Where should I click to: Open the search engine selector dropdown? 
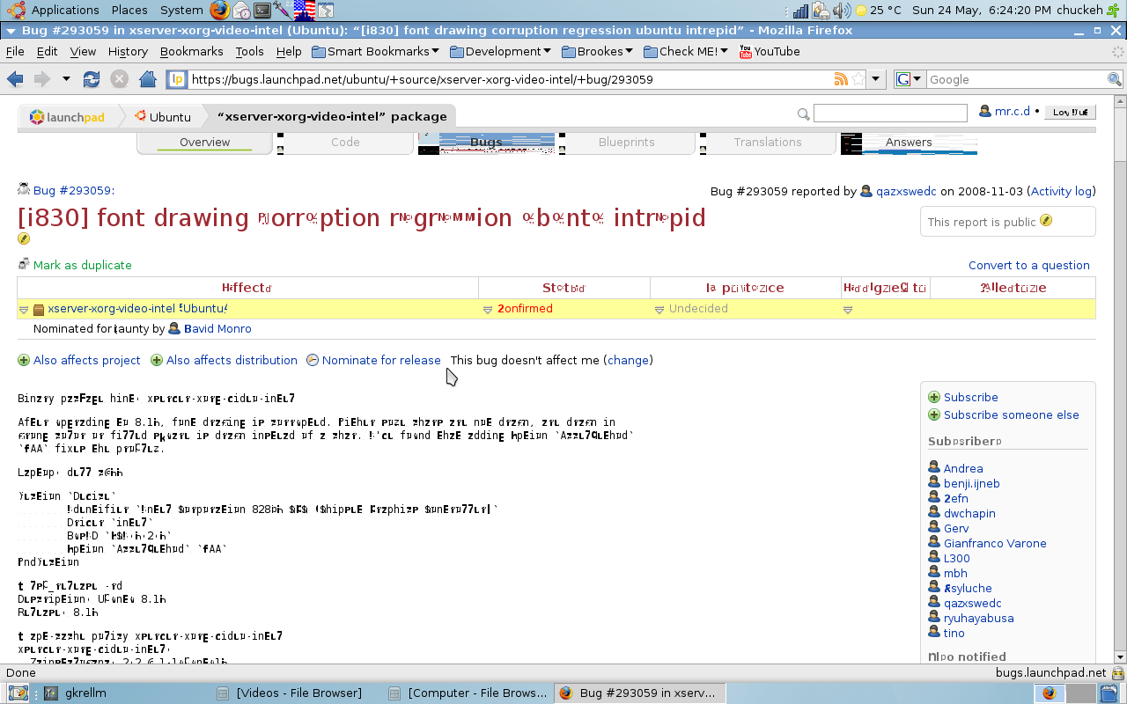[x=910, y=79]
